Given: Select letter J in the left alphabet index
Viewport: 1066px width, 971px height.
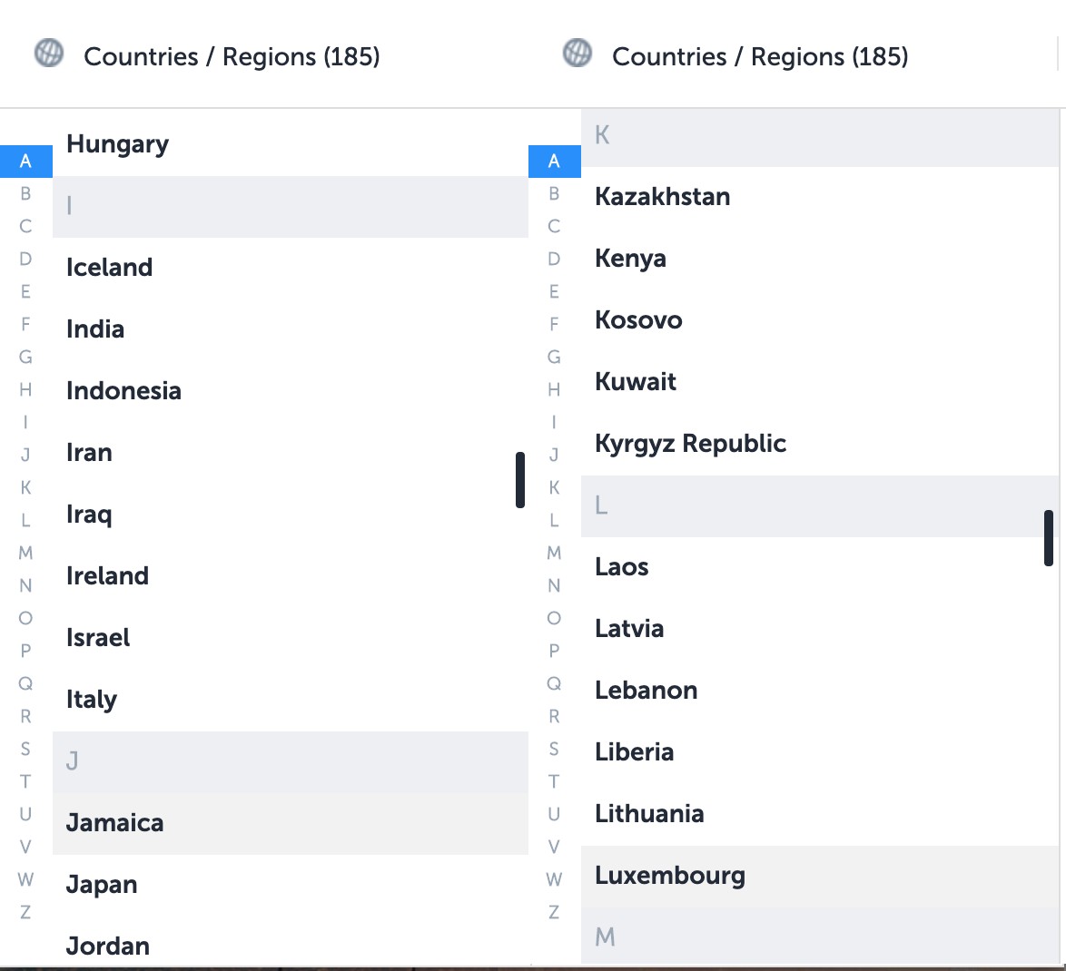Looking at the screenshot, I should click(x=25, y=455).
